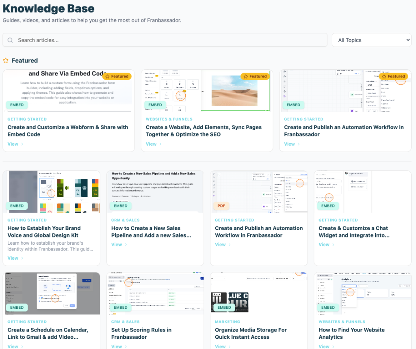Click MARKETING label on Media Storage card
The image size is (416, 349).
[227, 322]
